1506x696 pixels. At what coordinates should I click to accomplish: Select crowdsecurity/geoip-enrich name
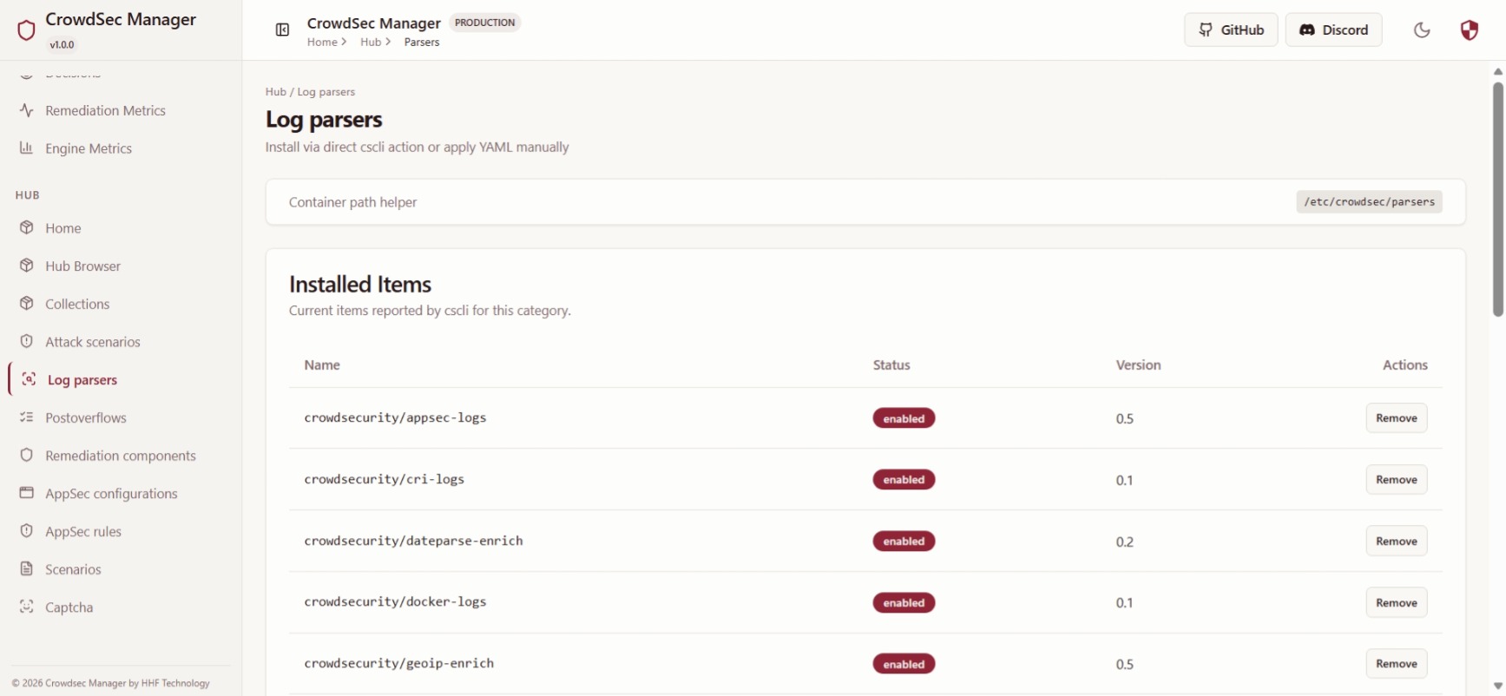[x=398, y=663]
